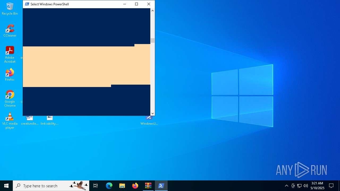Open Firefox from the taskbar

coord(135,186)
